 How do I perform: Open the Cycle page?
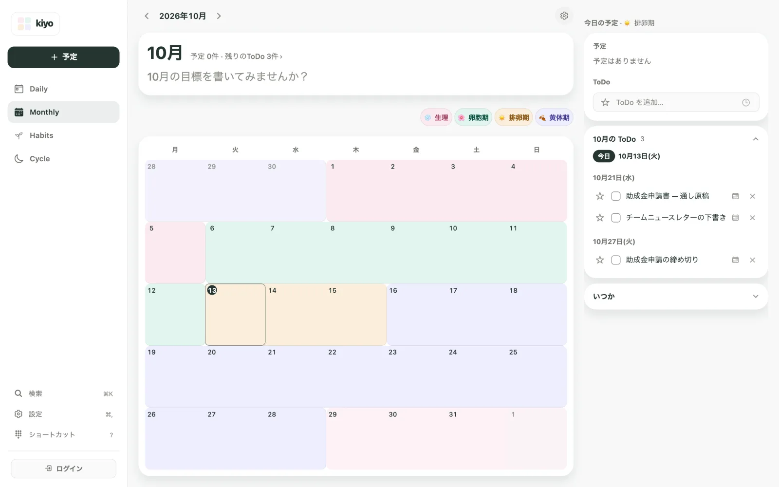tap(63, 159)
